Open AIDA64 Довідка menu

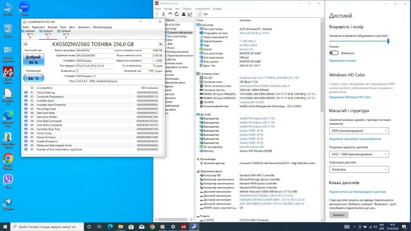pos(217,9)
